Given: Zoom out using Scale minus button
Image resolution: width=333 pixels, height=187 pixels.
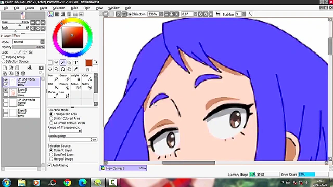Looking at the screenshot, I should [x=32, y=22].
